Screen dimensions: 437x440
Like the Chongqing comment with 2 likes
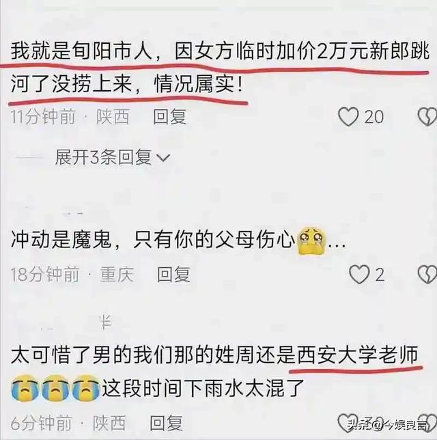point(359,274)
